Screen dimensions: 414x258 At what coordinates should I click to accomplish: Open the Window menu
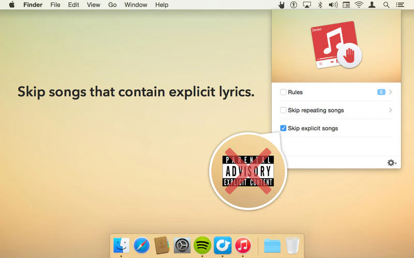(x=136, y=5)
